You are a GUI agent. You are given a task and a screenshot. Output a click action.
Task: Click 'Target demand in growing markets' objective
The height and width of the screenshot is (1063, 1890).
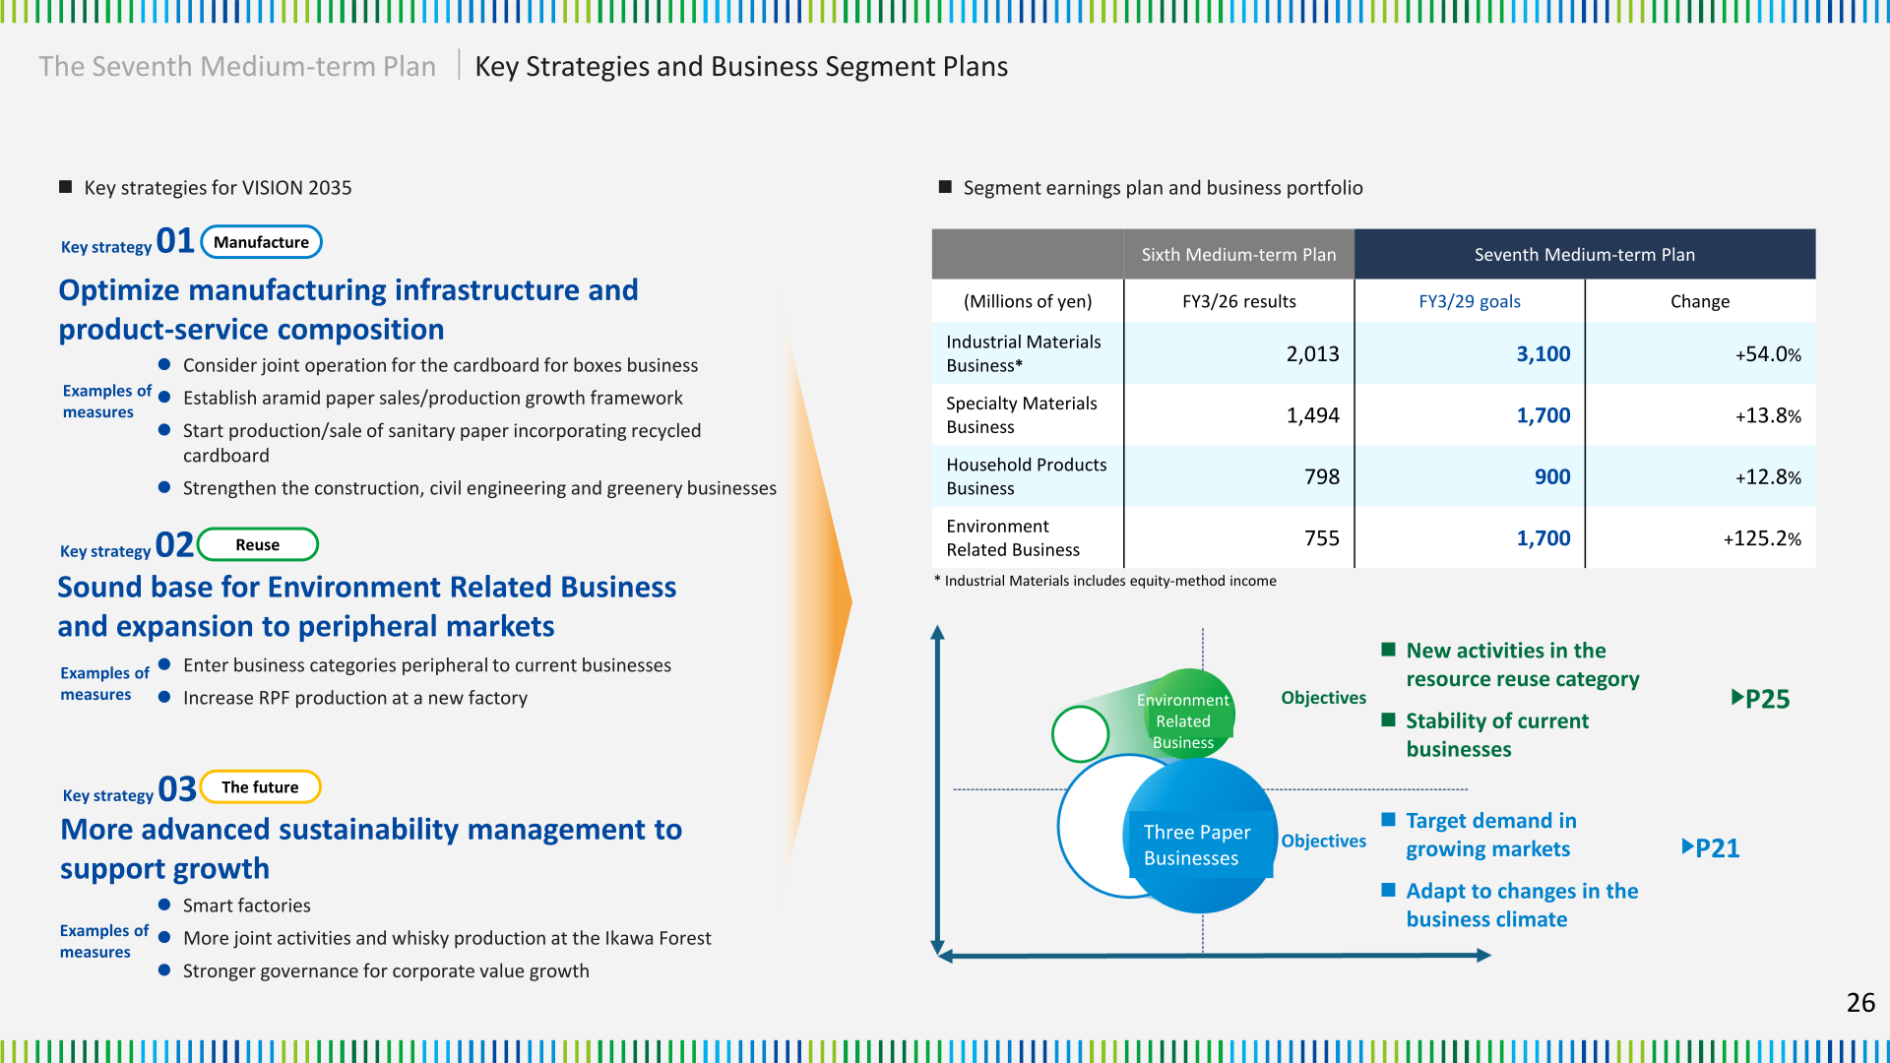1490,835
